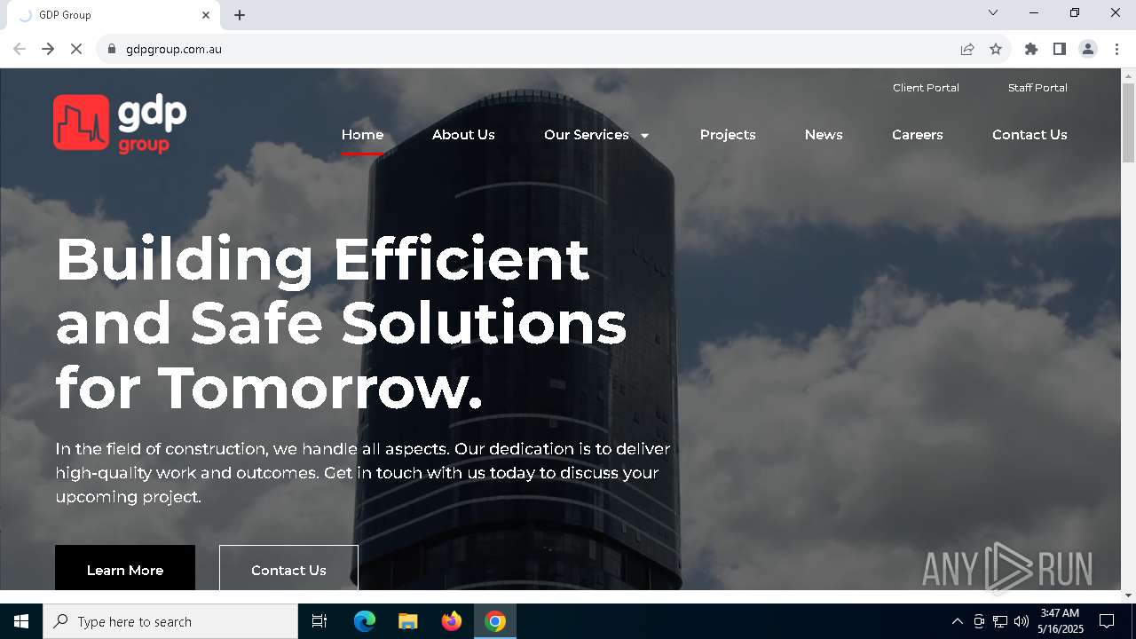This screenshot has height=639, width=1136.
Task: Open the site information lock icon
Action: tap(112, 49)
